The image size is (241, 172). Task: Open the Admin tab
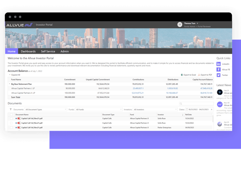coord(65,51)
